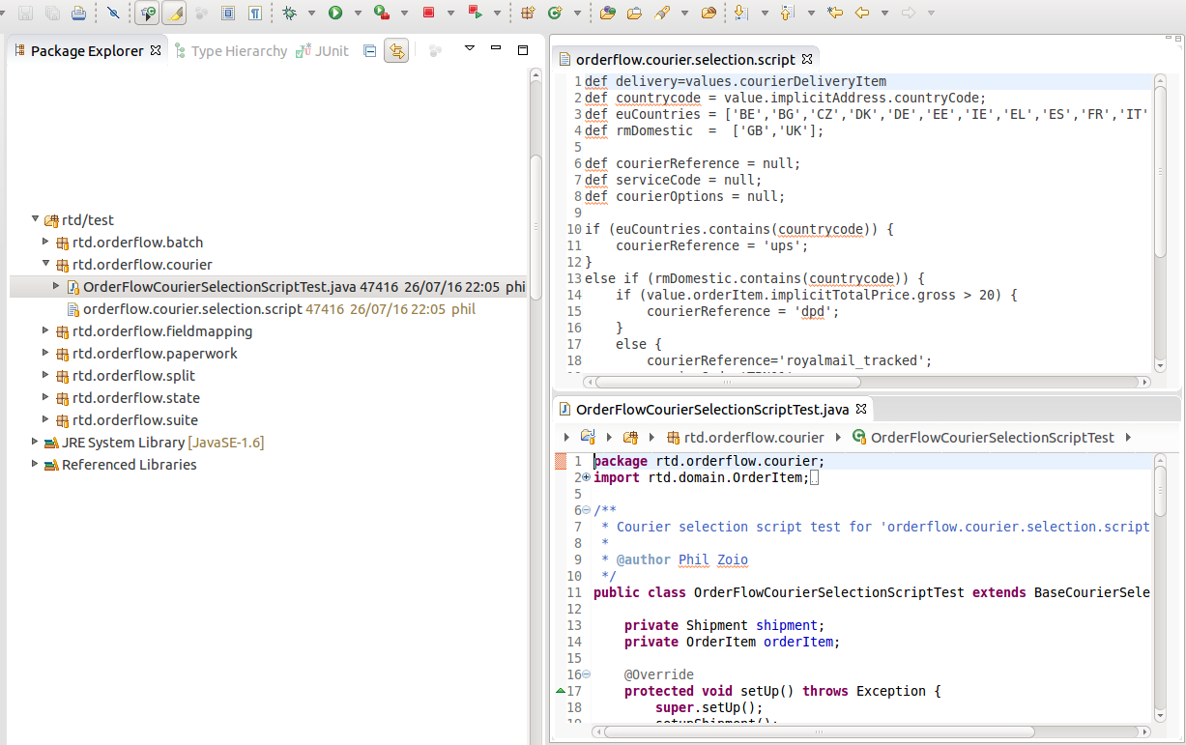
Task: Switch to the Type Hierarchy tab
Action: [x=229, y=50]
